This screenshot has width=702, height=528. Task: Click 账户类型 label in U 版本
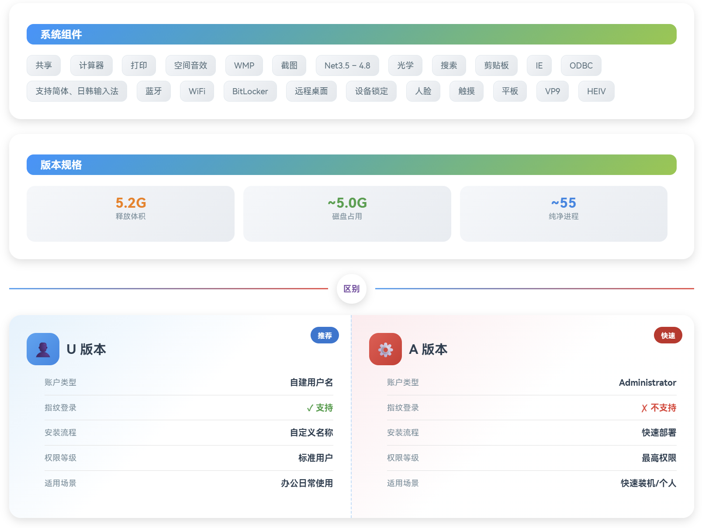point(60,382)
